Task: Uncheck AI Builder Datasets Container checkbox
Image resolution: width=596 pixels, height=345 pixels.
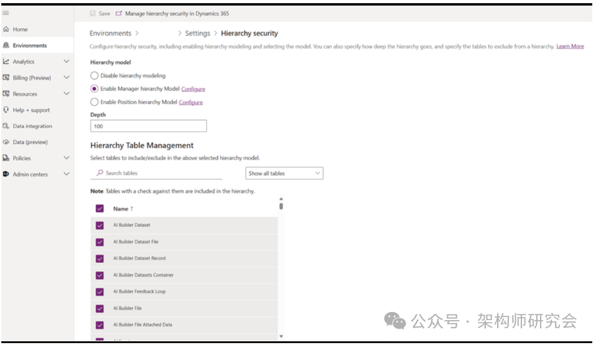Action: (100, 275)
